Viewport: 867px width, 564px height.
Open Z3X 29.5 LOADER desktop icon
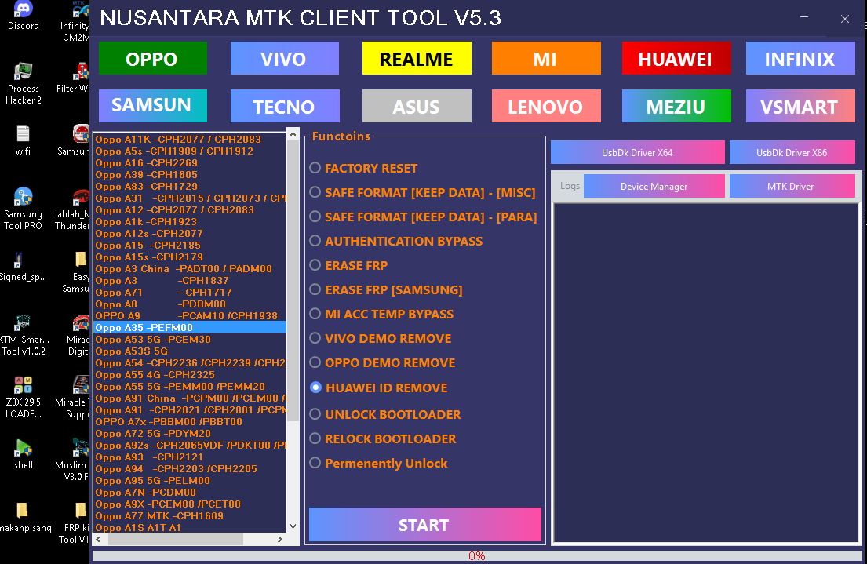24,398
